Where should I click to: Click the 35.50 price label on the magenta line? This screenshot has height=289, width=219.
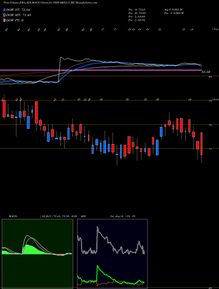[x=206, y=72]
